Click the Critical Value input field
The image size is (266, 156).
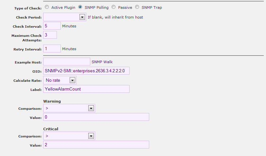click(x=96, y=145)
